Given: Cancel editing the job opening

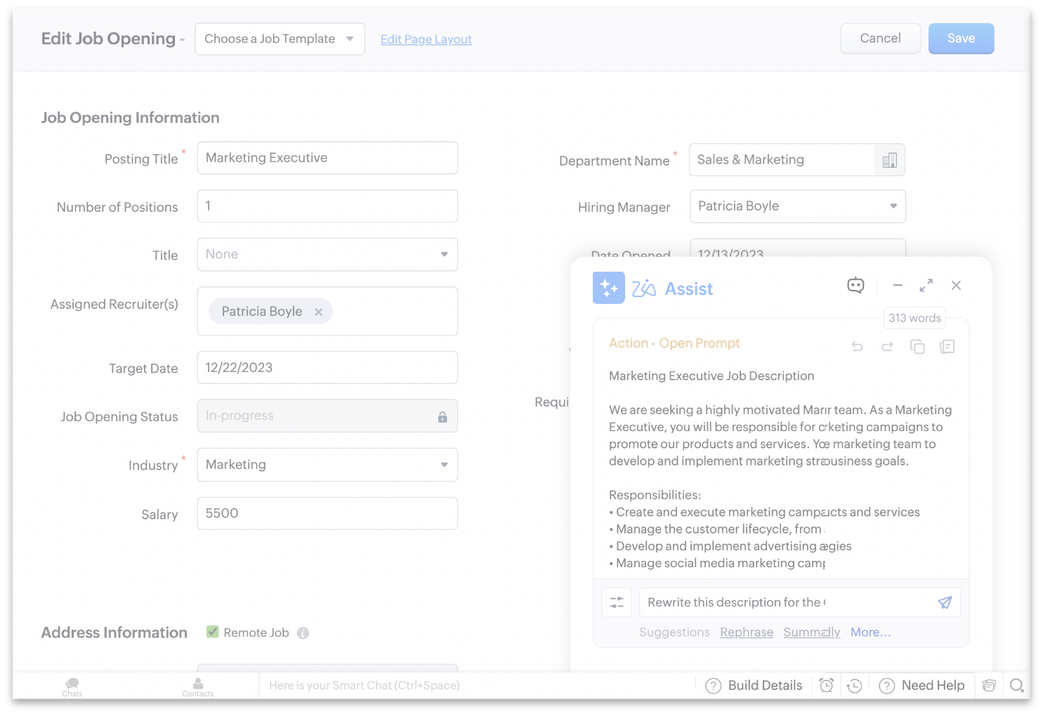Looking at the screenshot, I should pos(880,39).
